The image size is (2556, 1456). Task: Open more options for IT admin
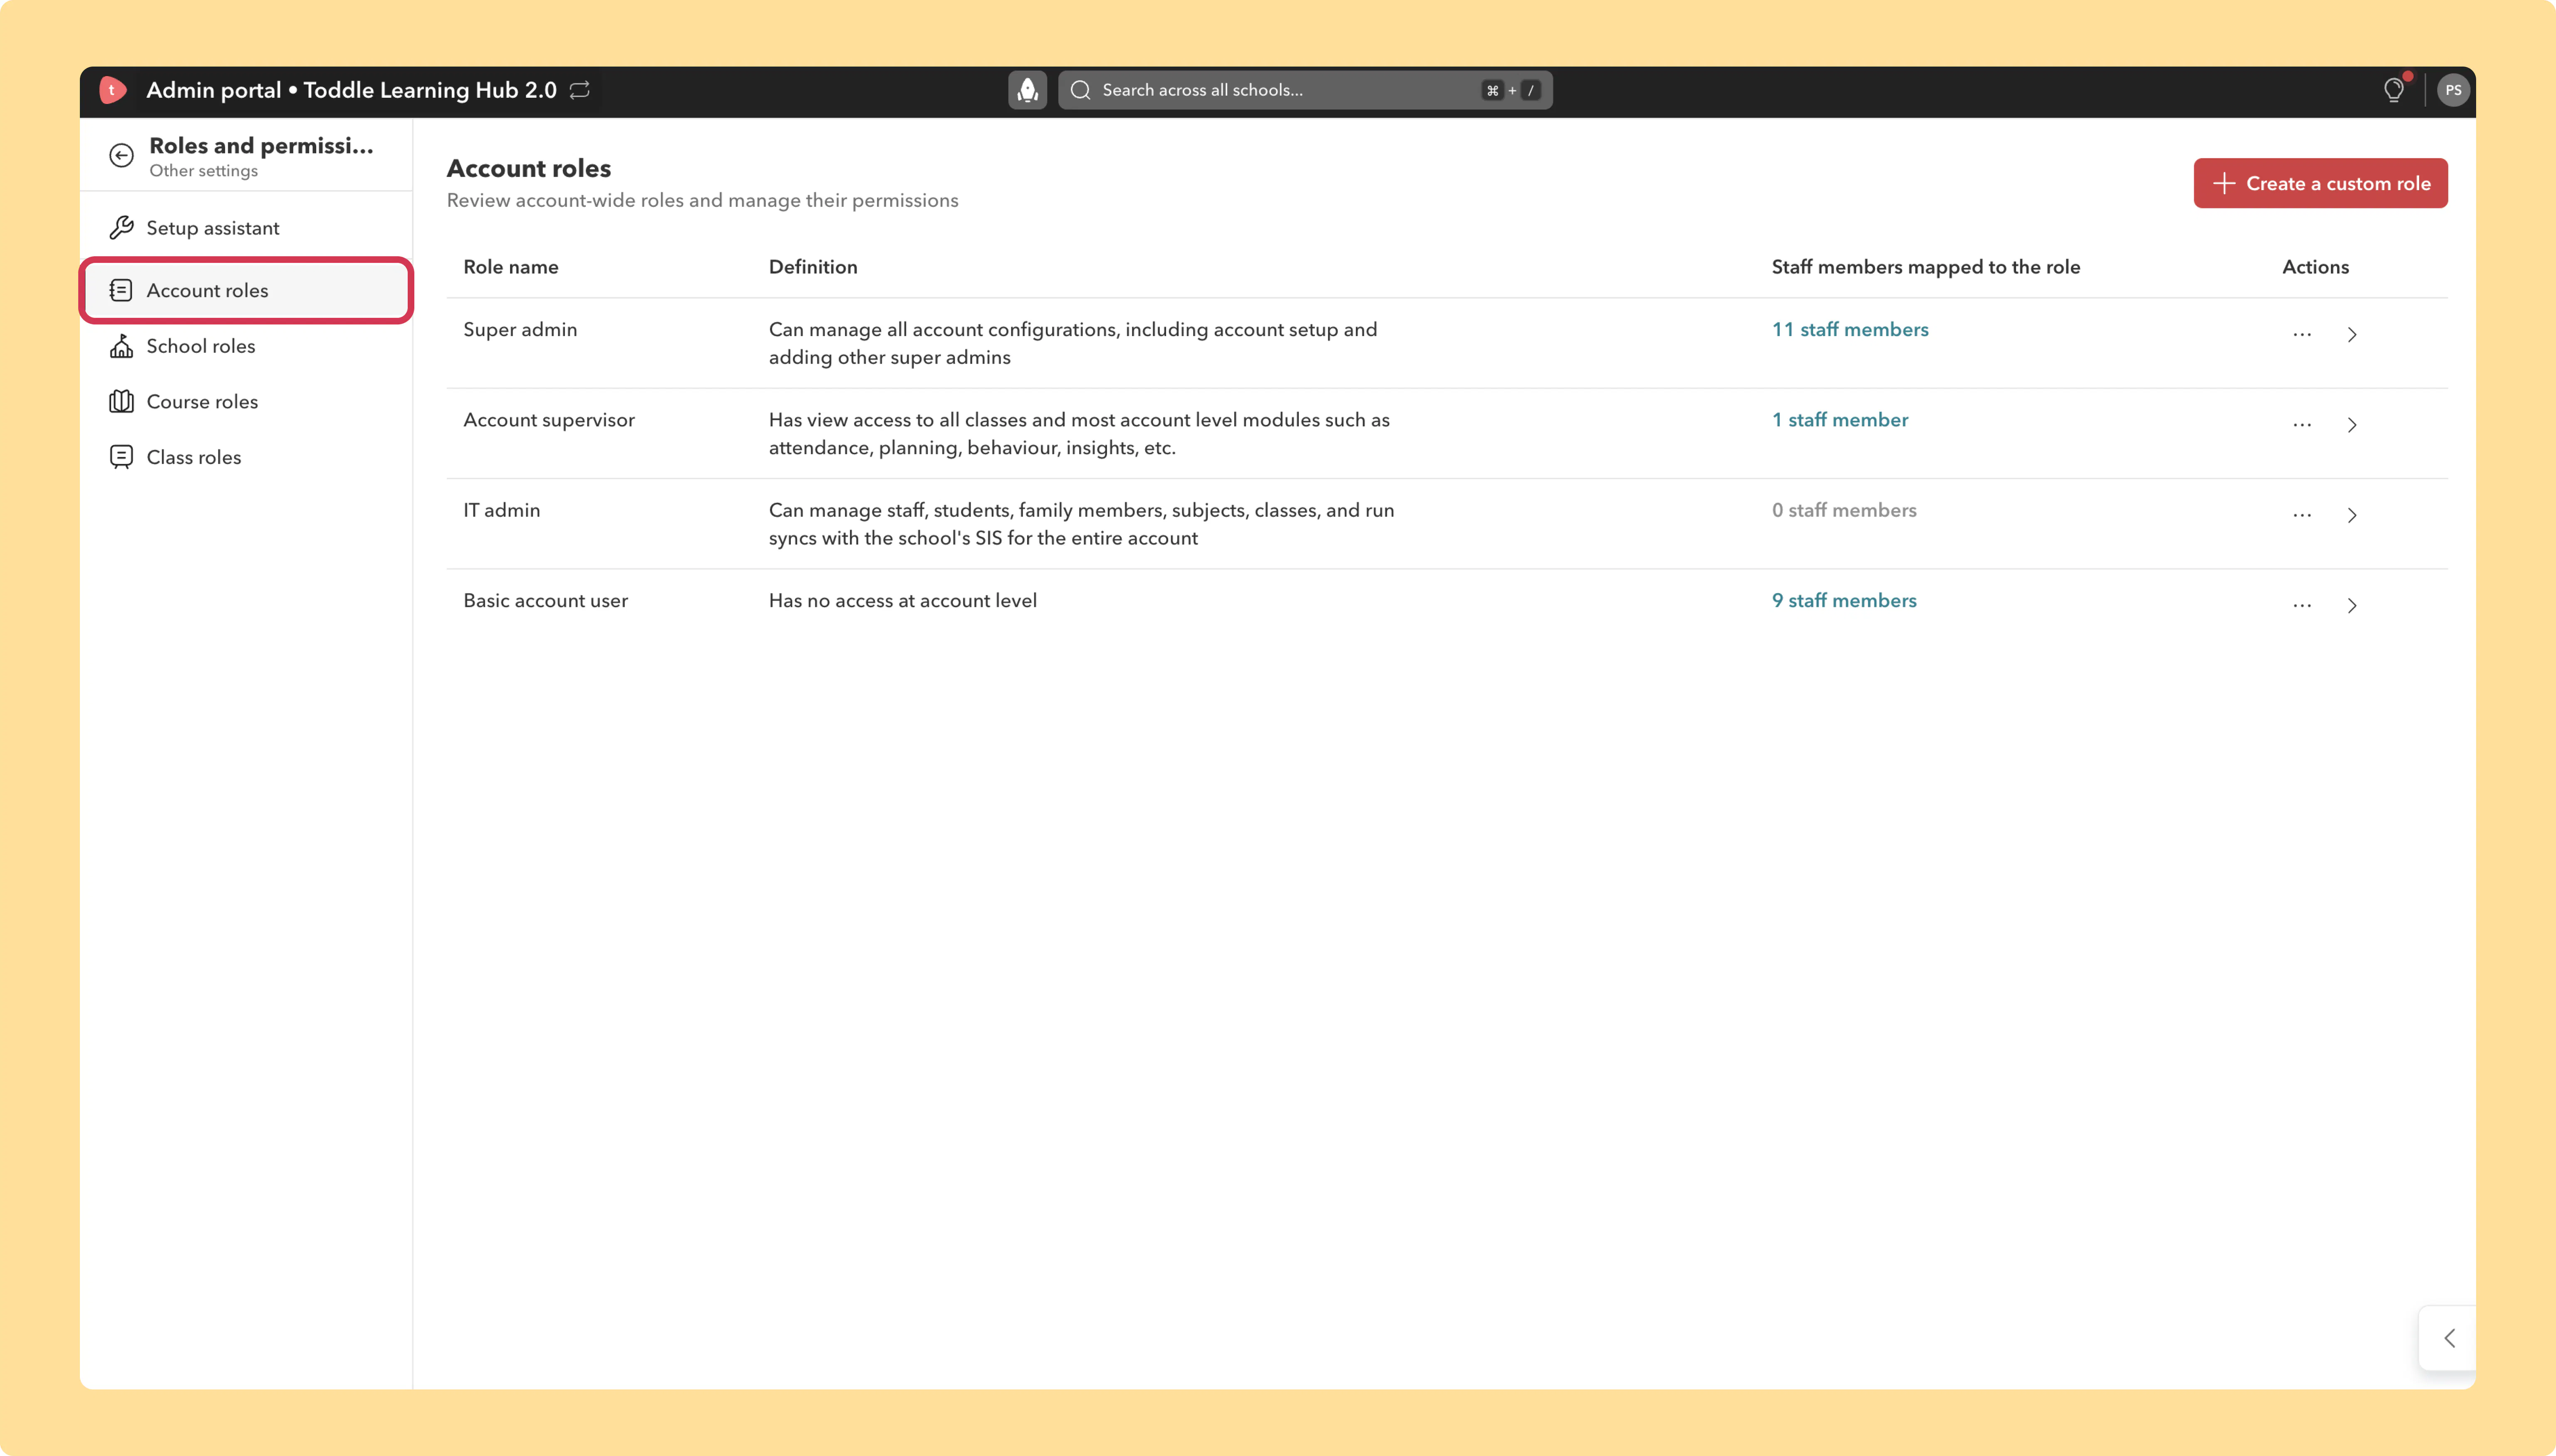pos(2302,515)
